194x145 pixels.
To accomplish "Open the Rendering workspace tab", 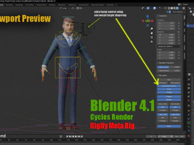I will pos(72,5).
